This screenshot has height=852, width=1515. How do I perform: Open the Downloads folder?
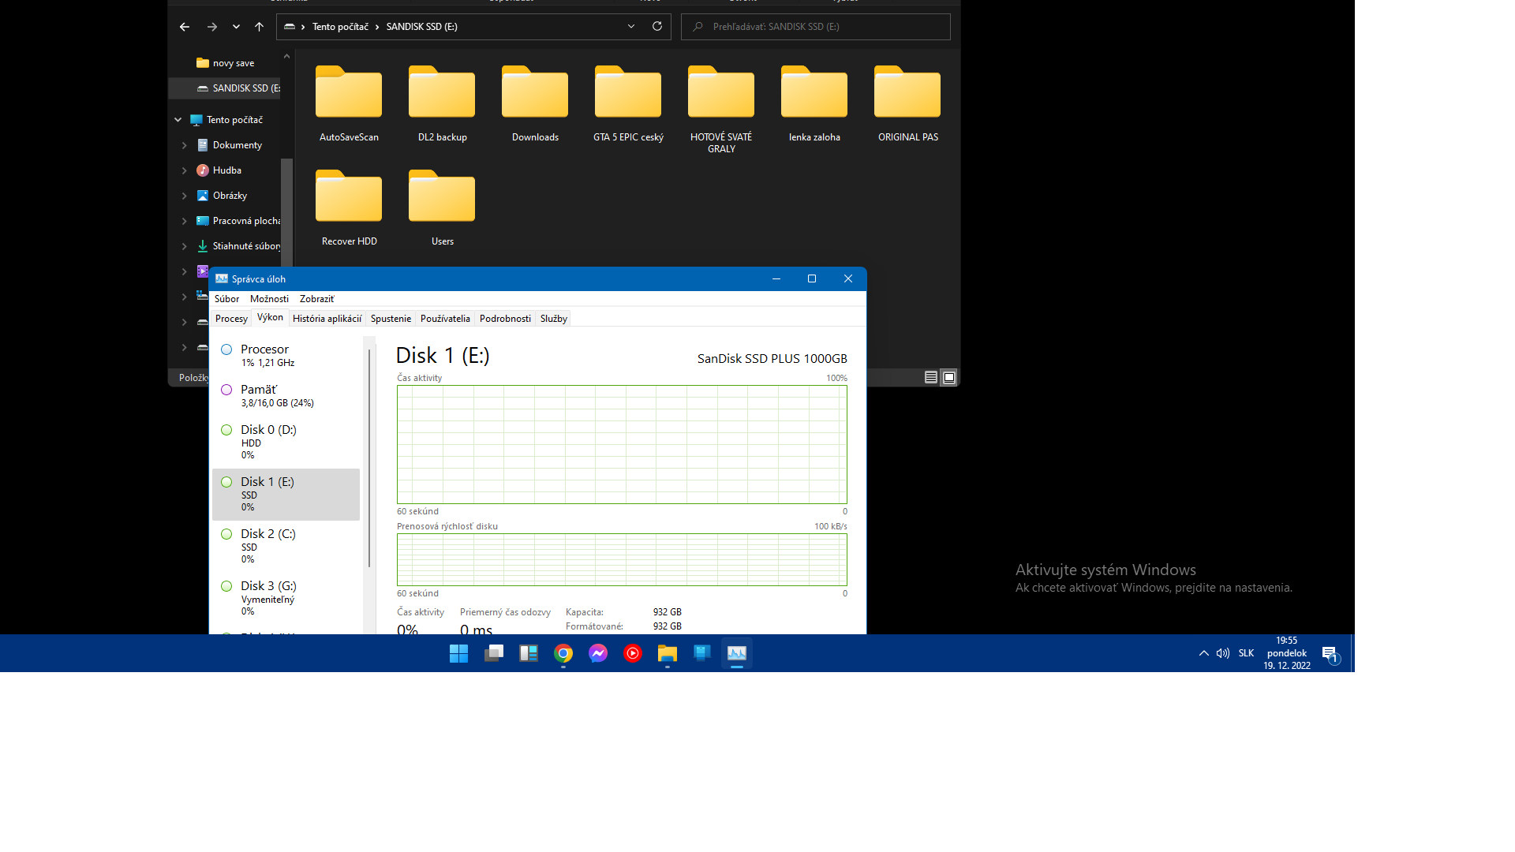pos(535,103)
